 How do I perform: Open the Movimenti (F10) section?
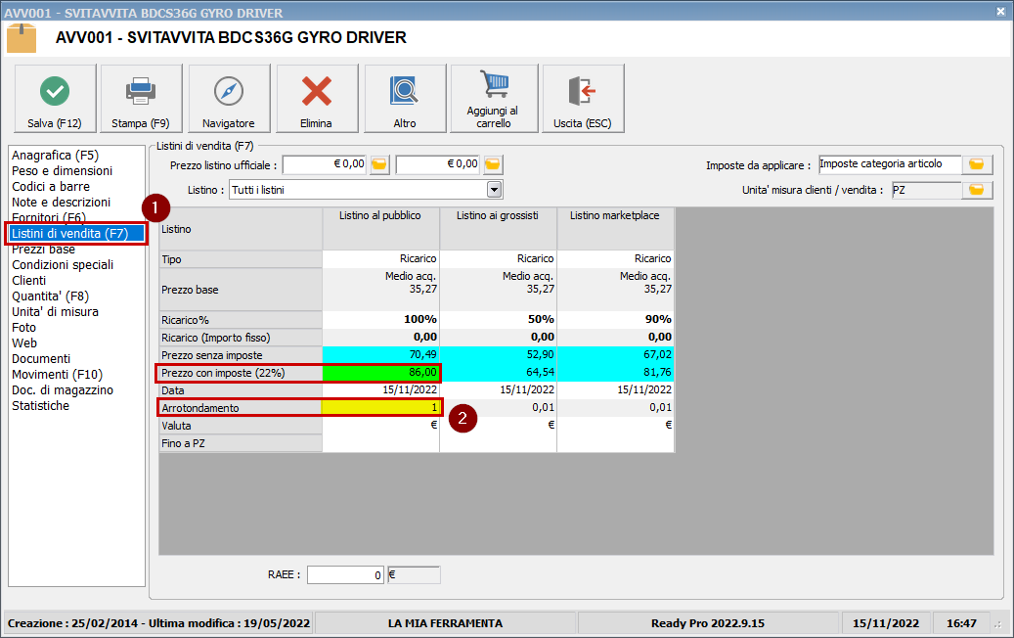tap(57, 375)
